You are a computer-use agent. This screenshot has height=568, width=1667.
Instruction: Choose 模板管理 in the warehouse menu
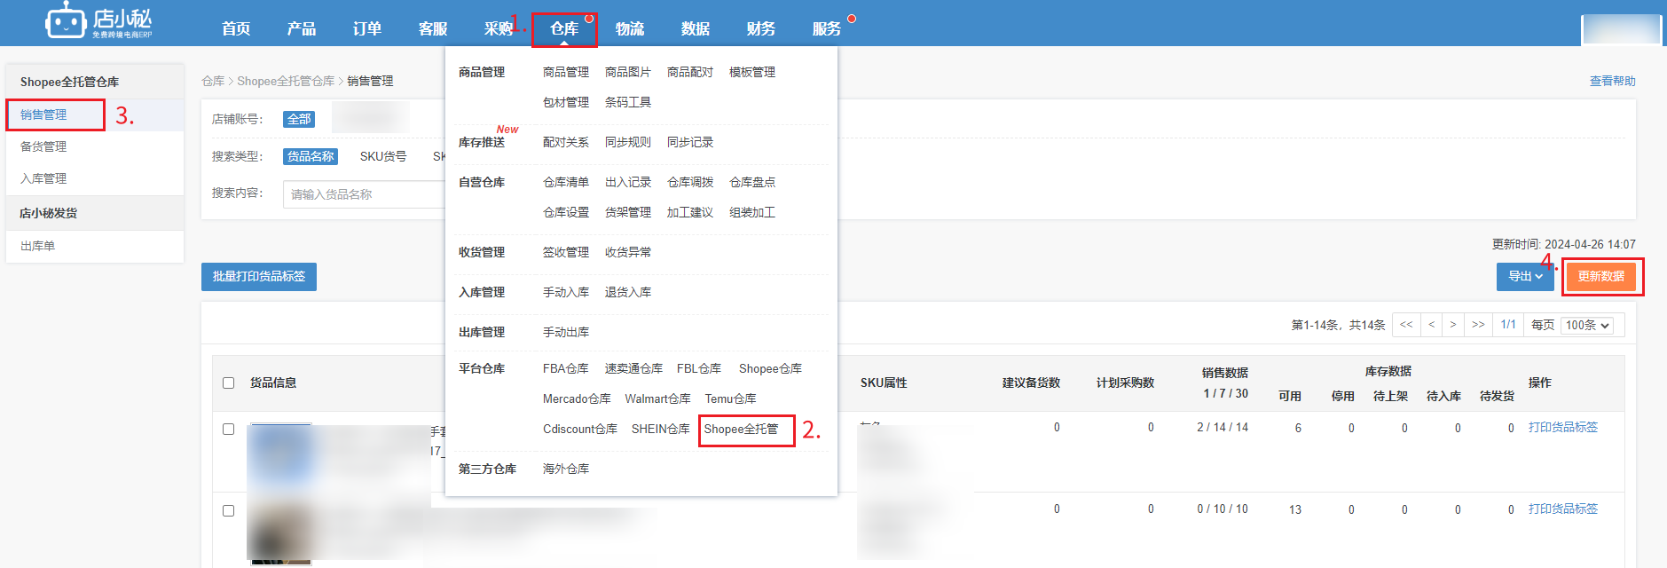[x=752, y=72]
